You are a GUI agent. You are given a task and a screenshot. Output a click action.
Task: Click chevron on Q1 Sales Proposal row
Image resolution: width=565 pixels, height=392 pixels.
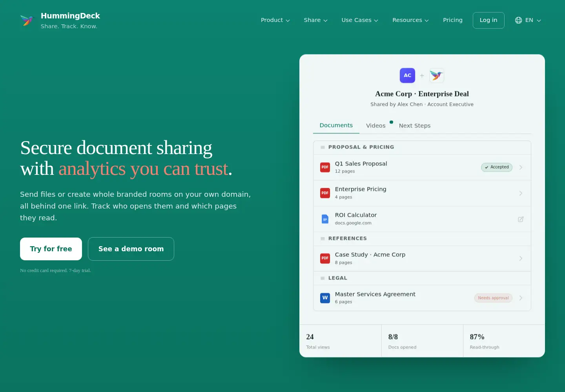pos(521,167)
